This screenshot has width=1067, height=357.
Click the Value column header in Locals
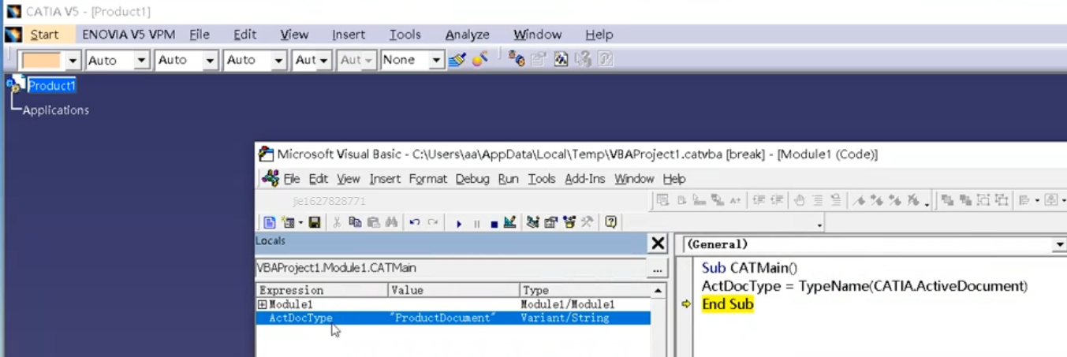[x=454, y=290]
